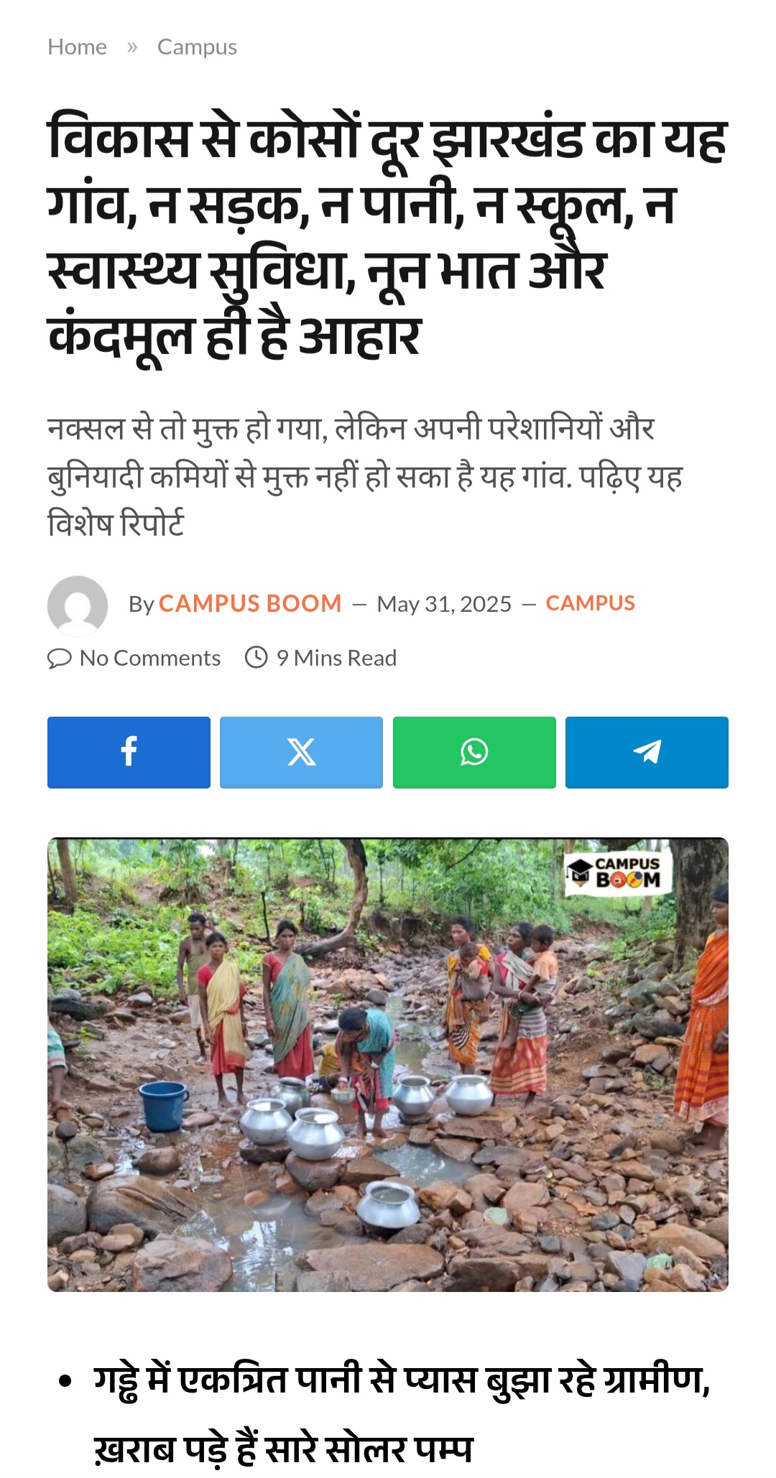This screenshot has height=1478, width=776.
Task: Share article via Telegram
Action: click(x=647, y=752)
